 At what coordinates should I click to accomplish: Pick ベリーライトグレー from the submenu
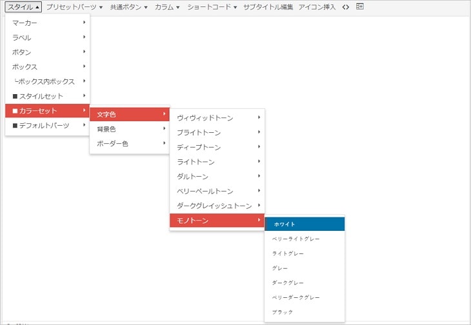[305, 239]
